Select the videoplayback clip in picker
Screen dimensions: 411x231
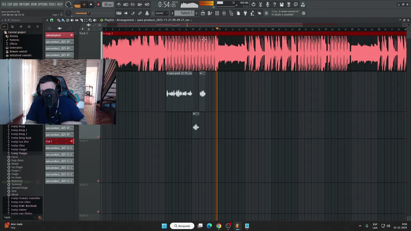(x=59, y=35)
